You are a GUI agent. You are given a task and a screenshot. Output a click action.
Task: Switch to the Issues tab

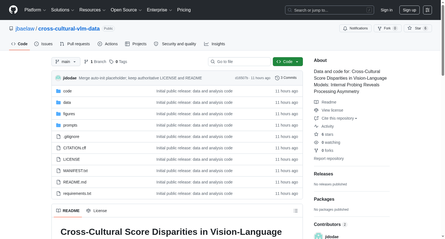click(43, 44)
